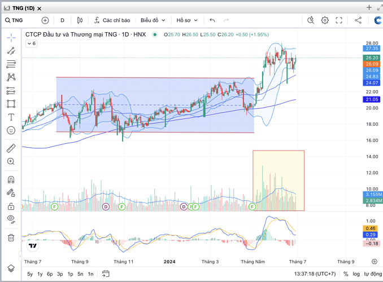Expand the window using diagonal arrows icon
The height and width of the screenshot is (282, 383).
(380, 8)
